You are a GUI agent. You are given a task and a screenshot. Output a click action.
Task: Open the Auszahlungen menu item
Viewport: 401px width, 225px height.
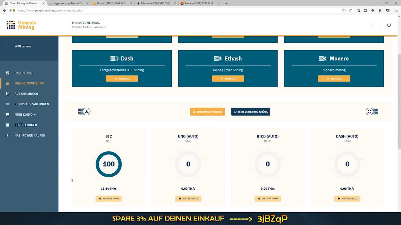coord(26,93)
